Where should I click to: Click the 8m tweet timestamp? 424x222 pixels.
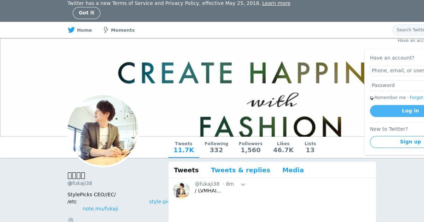click(230, 184)
